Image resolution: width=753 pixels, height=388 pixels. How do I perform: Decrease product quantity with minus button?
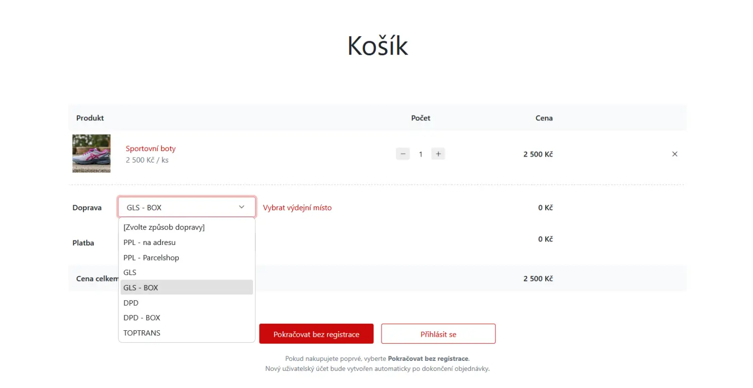[x=403, y=154]
